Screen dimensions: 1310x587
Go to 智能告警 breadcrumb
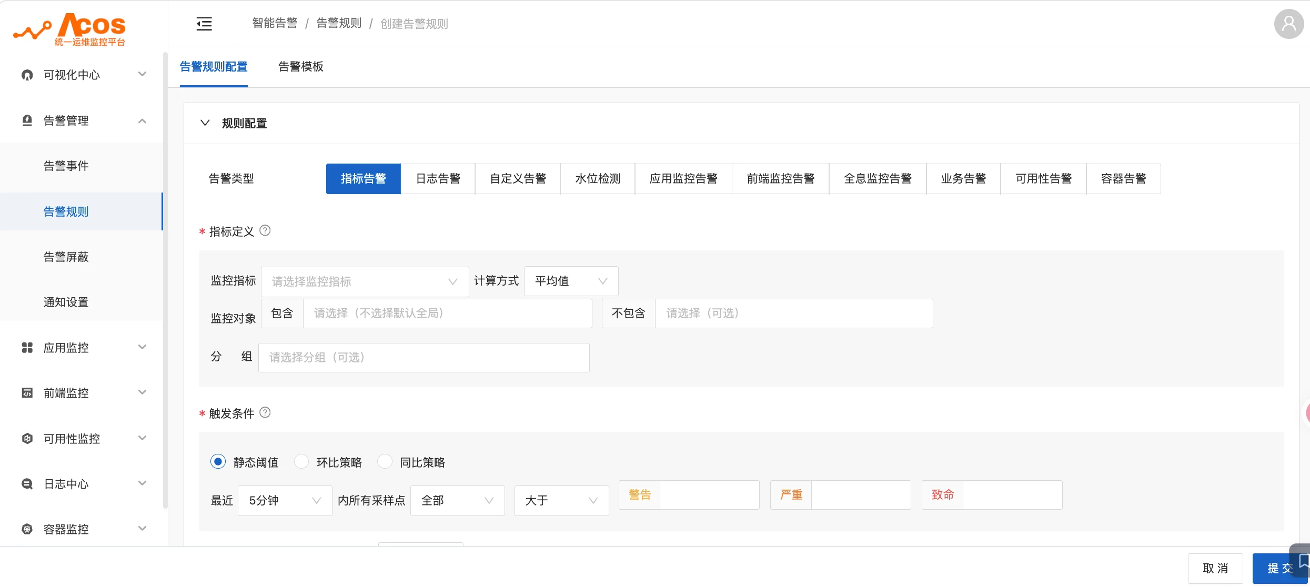(275, 23)
